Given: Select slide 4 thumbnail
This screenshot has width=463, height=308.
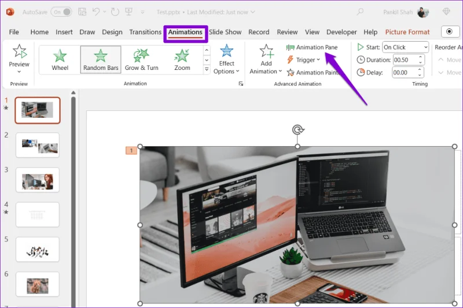Looking at the screenshot, I should (x=38, y=214).
